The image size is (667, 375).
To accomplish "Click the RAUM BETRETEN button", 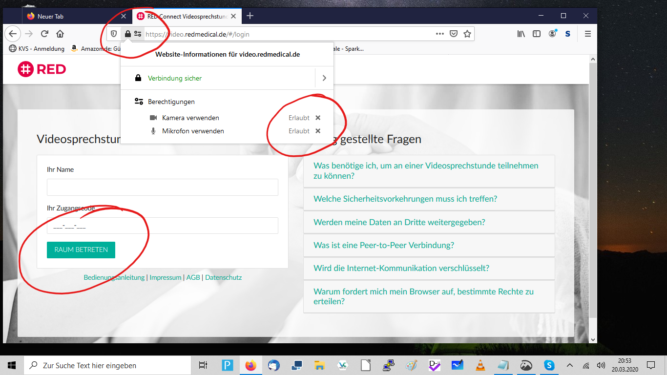I will tap(81, 250).
